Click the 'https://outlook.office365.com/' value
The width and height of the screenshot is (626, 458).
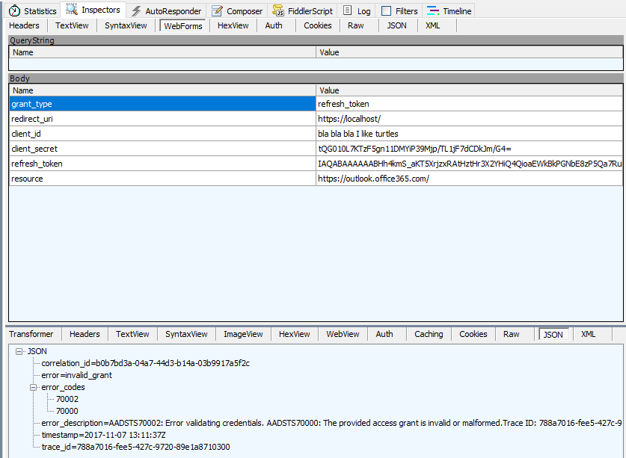470,179
